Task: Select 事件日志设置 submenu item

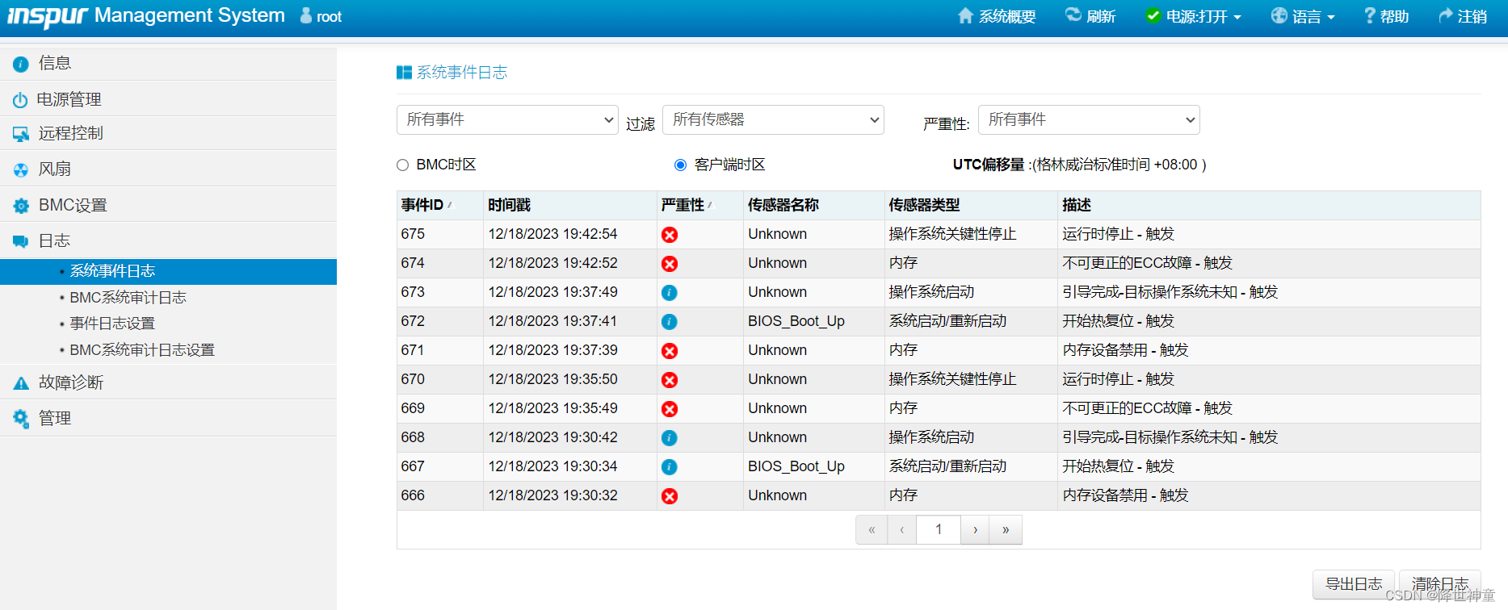Action: click(112, 324)
